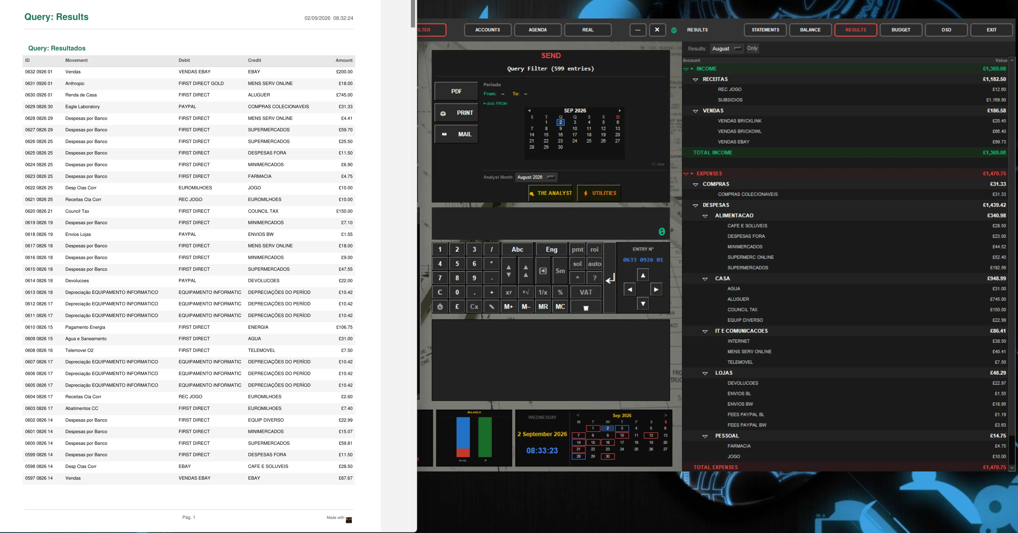1018x533 pixels.
Task: Open the Analyst Month August 2026 dropdown
Action: click(x=536, y=177)
